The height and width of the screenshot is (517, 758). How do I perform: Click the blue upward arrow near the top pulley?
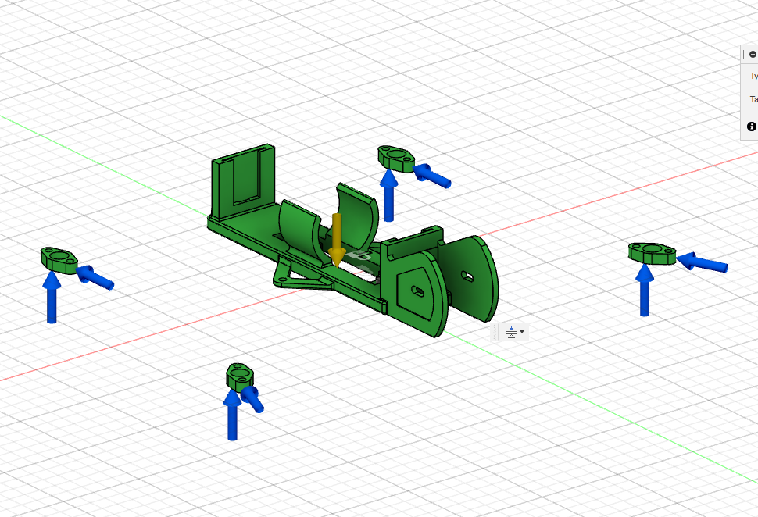388,195
